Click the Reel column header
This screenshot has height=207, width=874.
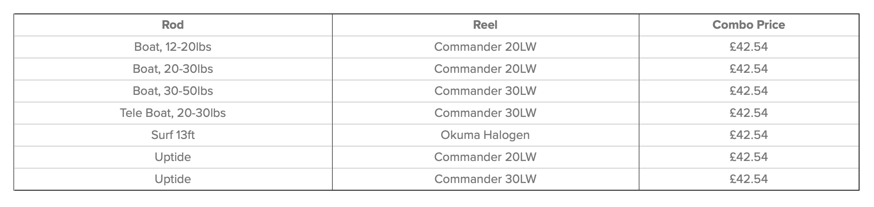tap(485, 25)
